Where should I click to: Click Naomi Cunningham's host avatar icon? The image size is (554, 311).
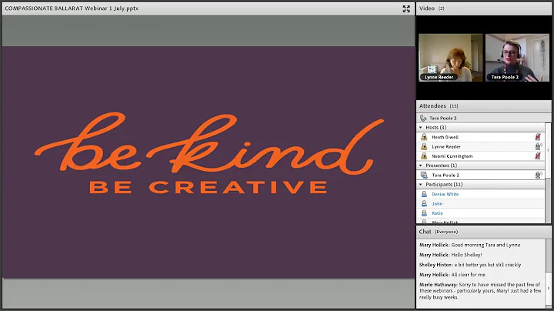(424, 156)
